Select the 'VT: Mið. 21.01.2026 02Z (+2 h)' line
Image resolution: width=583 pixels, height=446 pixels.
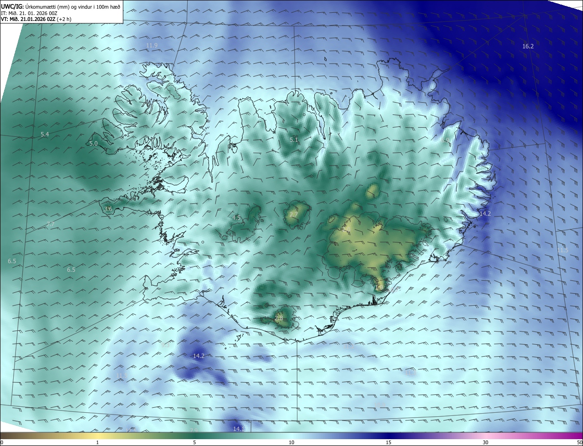(x=36, y=19)
